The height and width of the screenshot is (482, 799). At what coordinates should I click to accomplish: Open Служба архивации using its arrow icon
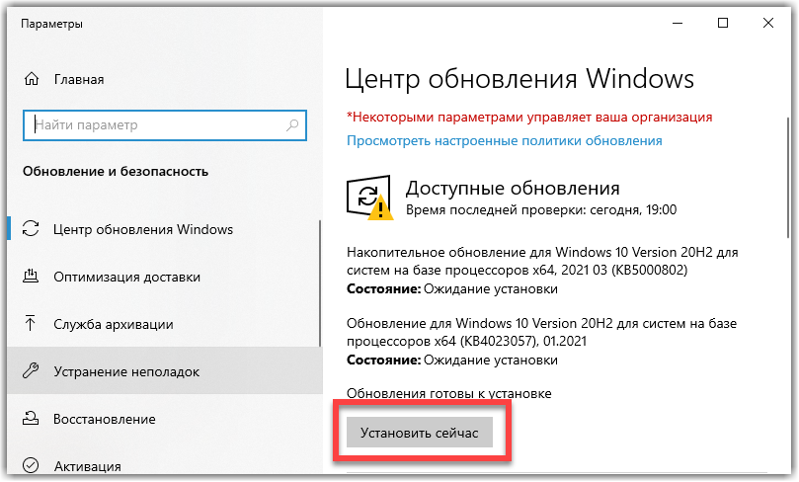[x=31, y=324]
